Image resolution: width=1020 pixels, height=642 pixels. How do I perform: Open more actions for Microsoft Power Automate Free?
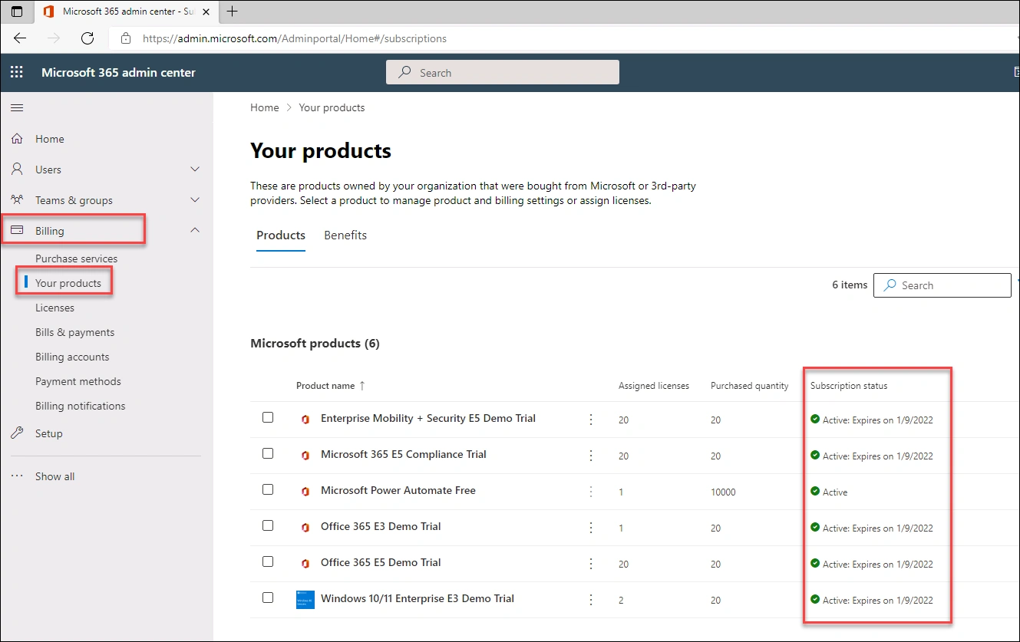(591, 492)
